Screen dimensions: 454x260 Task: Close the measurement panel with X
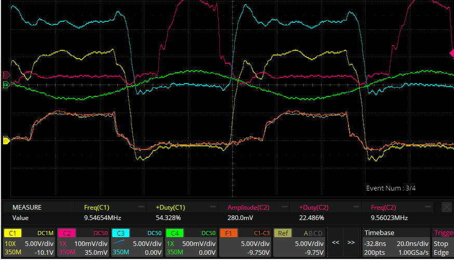click(446, 207)
